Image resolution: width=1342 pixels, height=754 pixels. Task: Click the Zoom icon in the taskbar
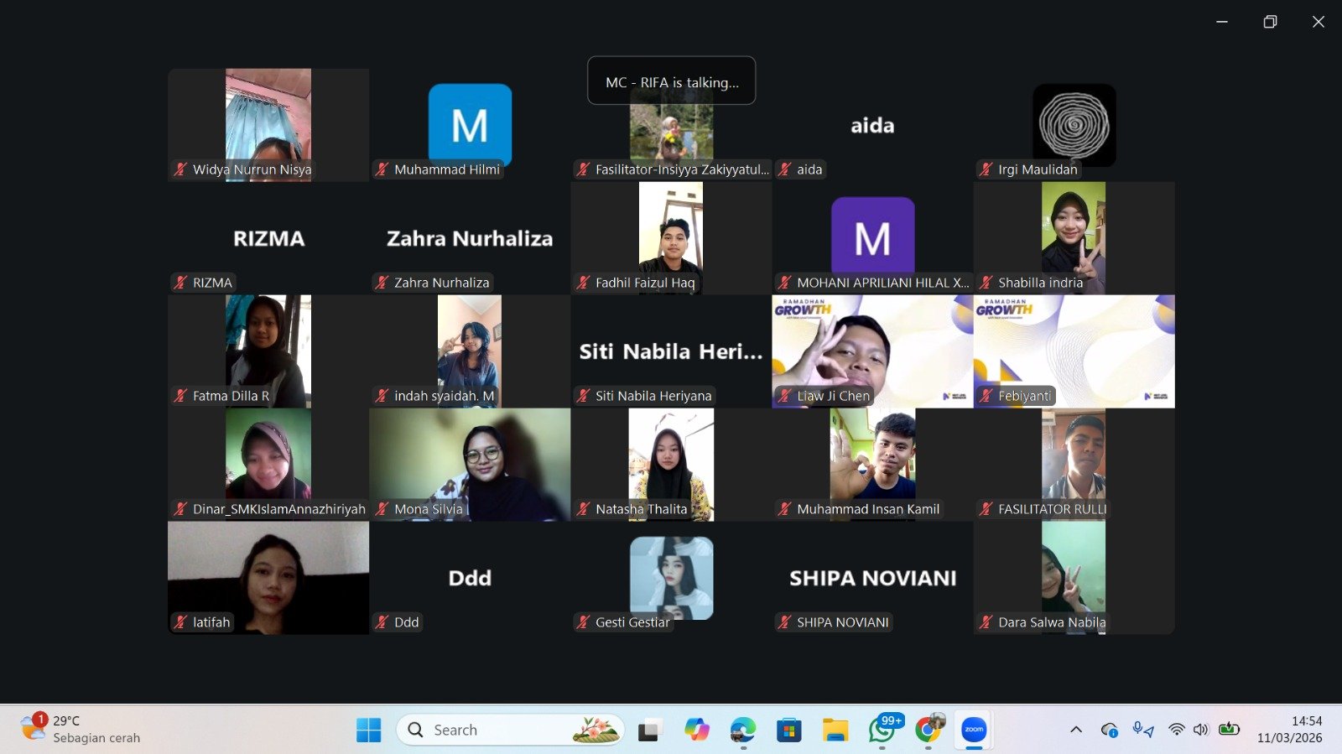[974, 730]
